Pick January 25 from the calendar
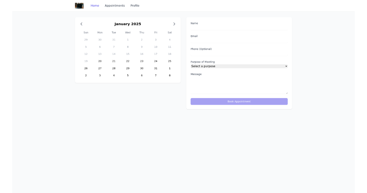This screenshot has width=367, height=193. [169, 61]
